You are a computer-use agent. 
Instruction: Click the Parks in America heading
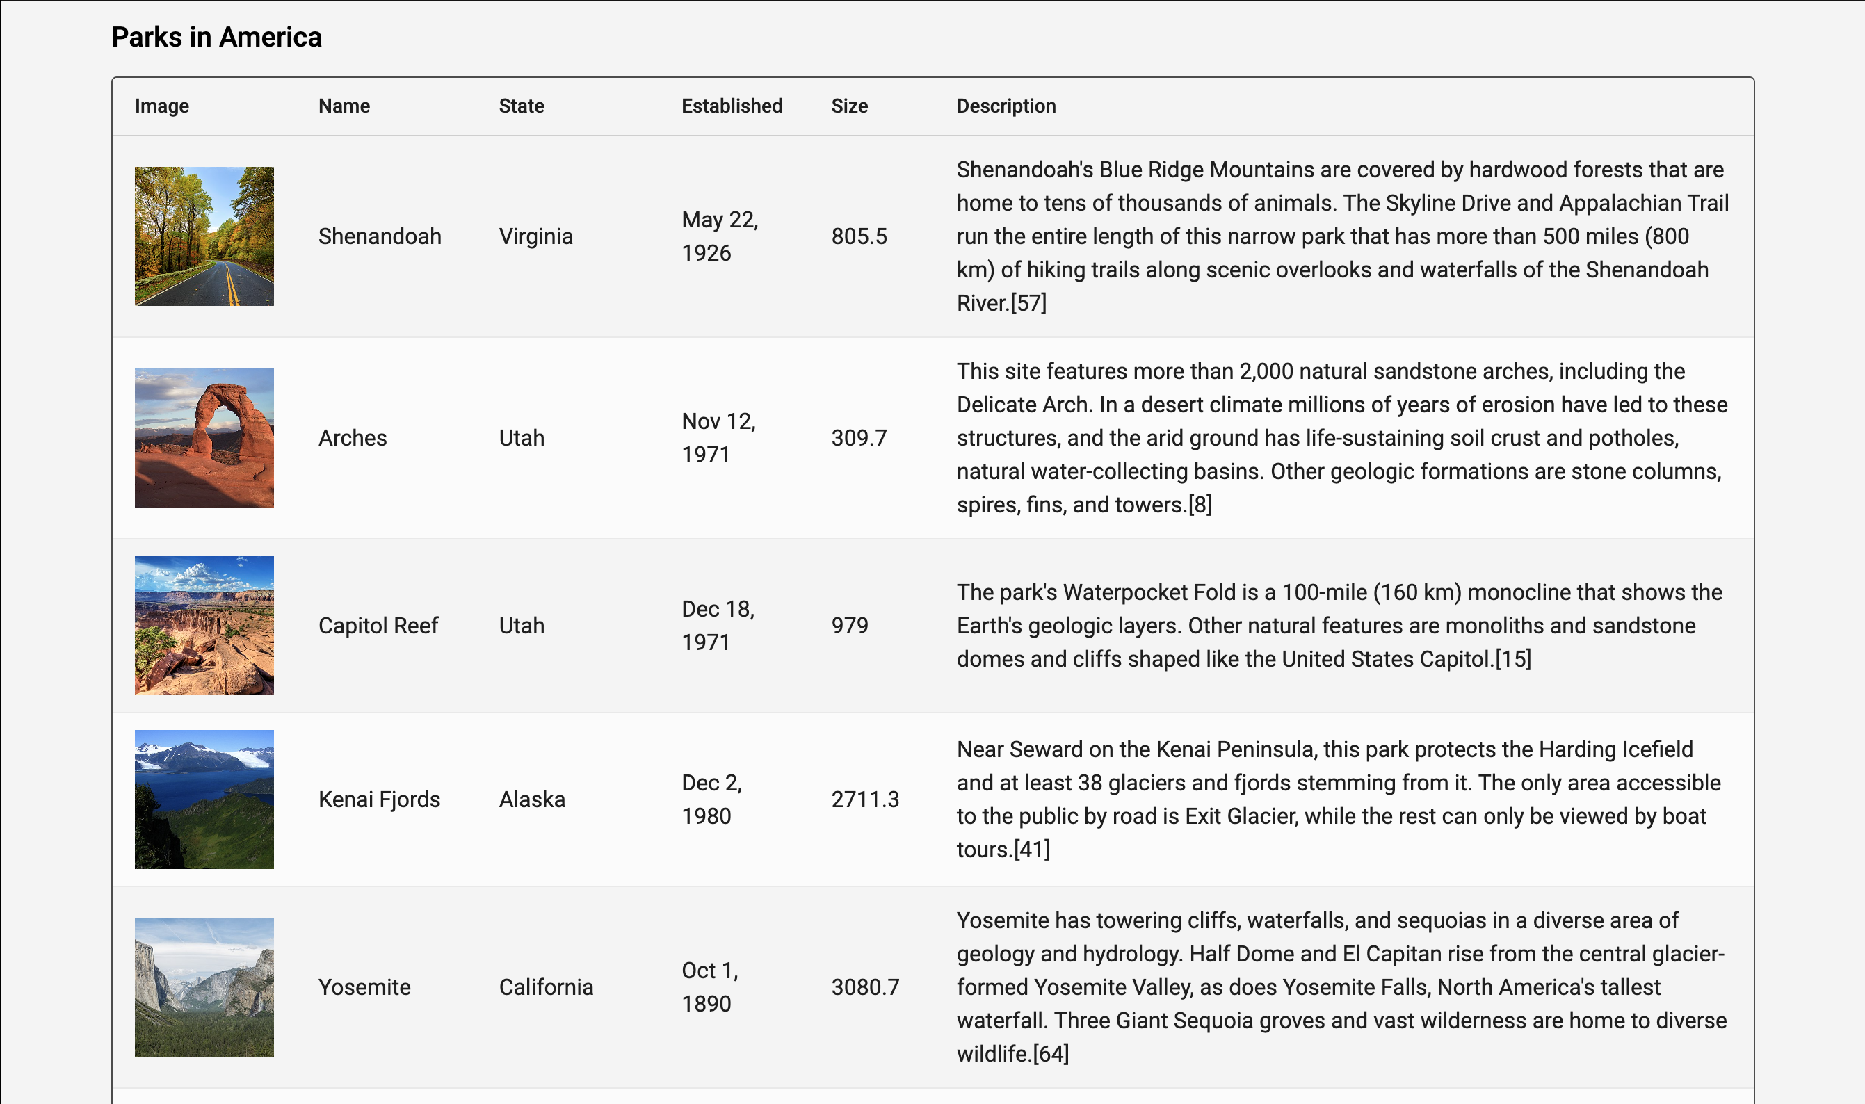[216, 38]
